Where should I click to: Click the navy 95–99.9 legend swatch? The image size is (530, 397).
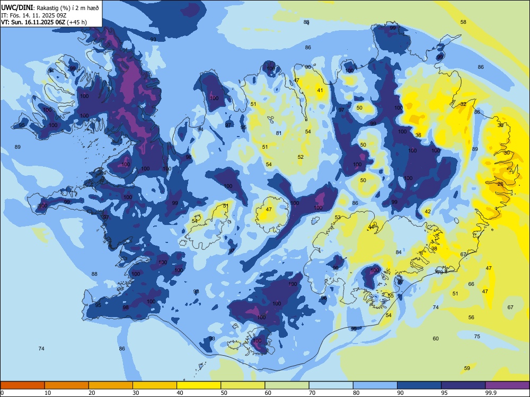coord(463,385)
